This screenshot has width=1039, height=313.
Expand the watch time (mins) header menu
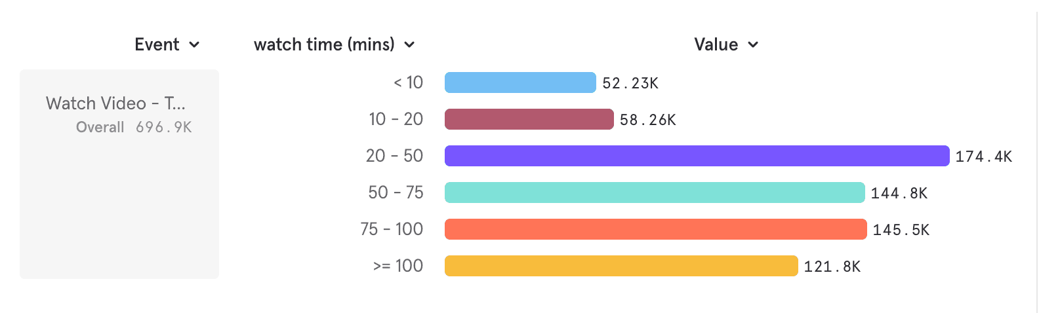tap(325, 45)
